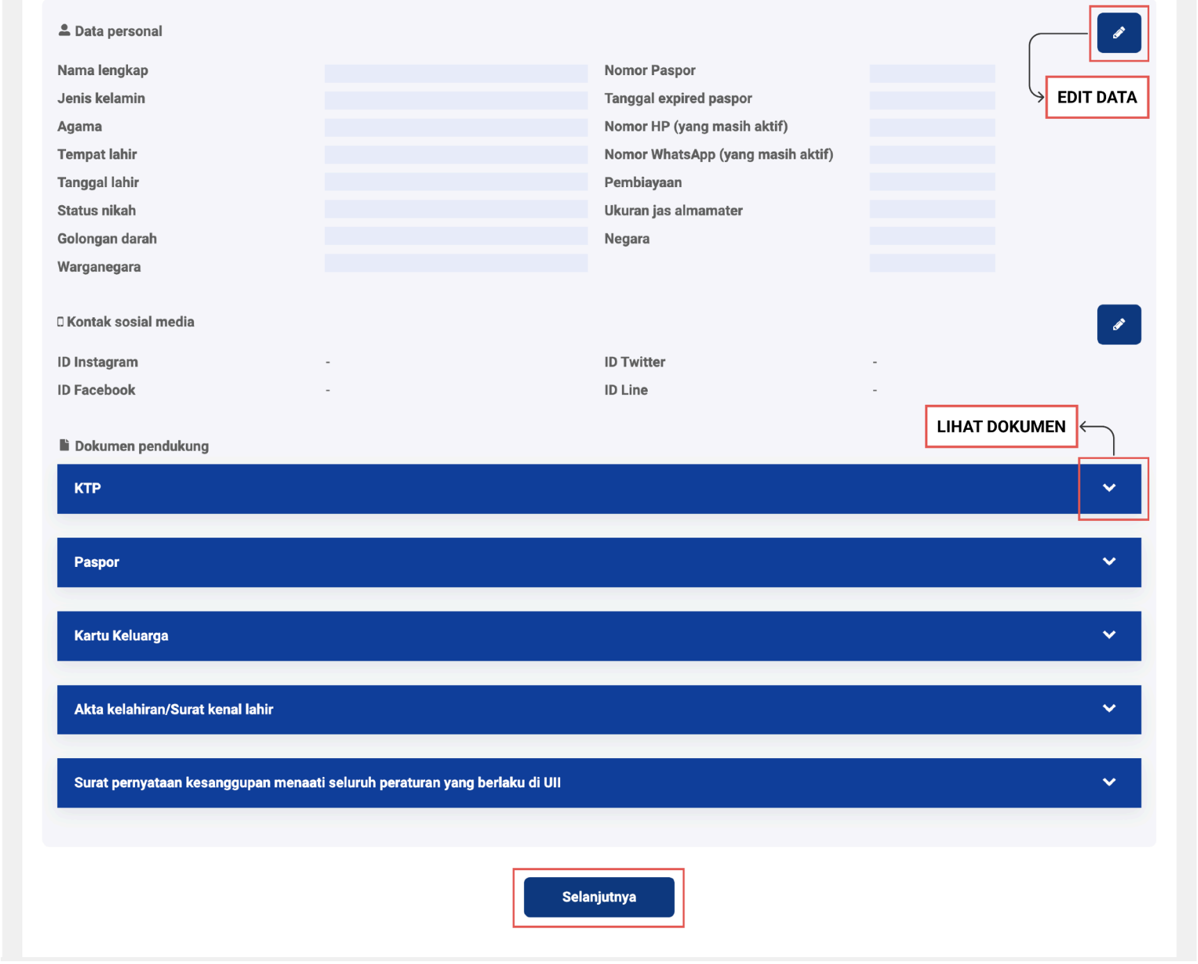Click the phone icon before Kontak sosial media
The width and height of the screenshot is (1198, 964).
(x=61, y=321)
